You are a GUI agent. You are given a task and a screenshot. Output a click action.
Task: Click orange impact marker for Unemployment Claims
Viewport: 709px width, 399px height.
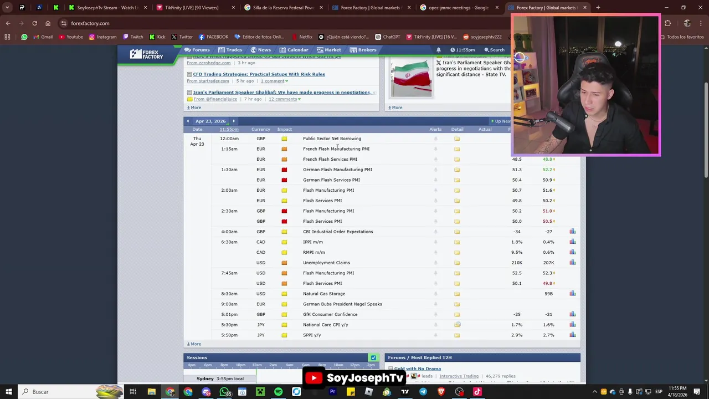(x=284, y=263)
